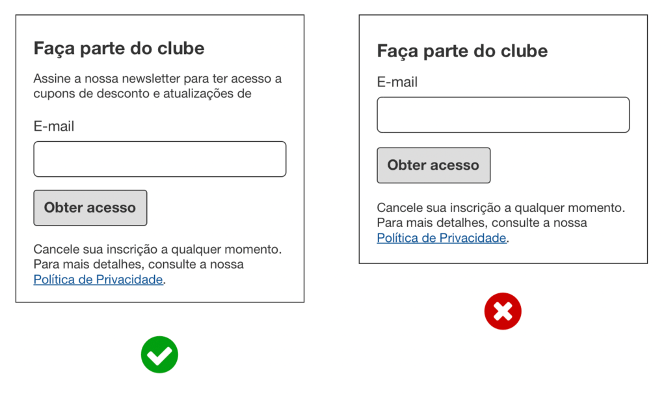Open Política de Privacidade link in green-check form
Screen dimensions: 666x394
(x=98, y=280)
